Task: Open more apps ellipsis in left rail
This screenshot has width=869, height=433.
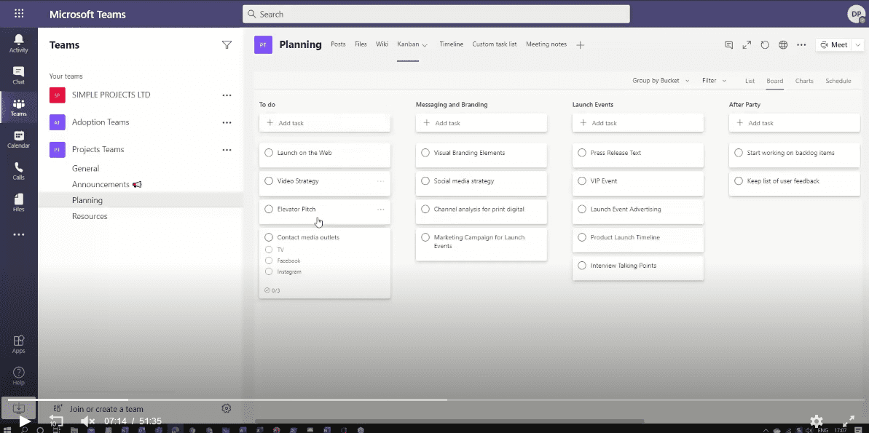Action: tap(18, 235)
